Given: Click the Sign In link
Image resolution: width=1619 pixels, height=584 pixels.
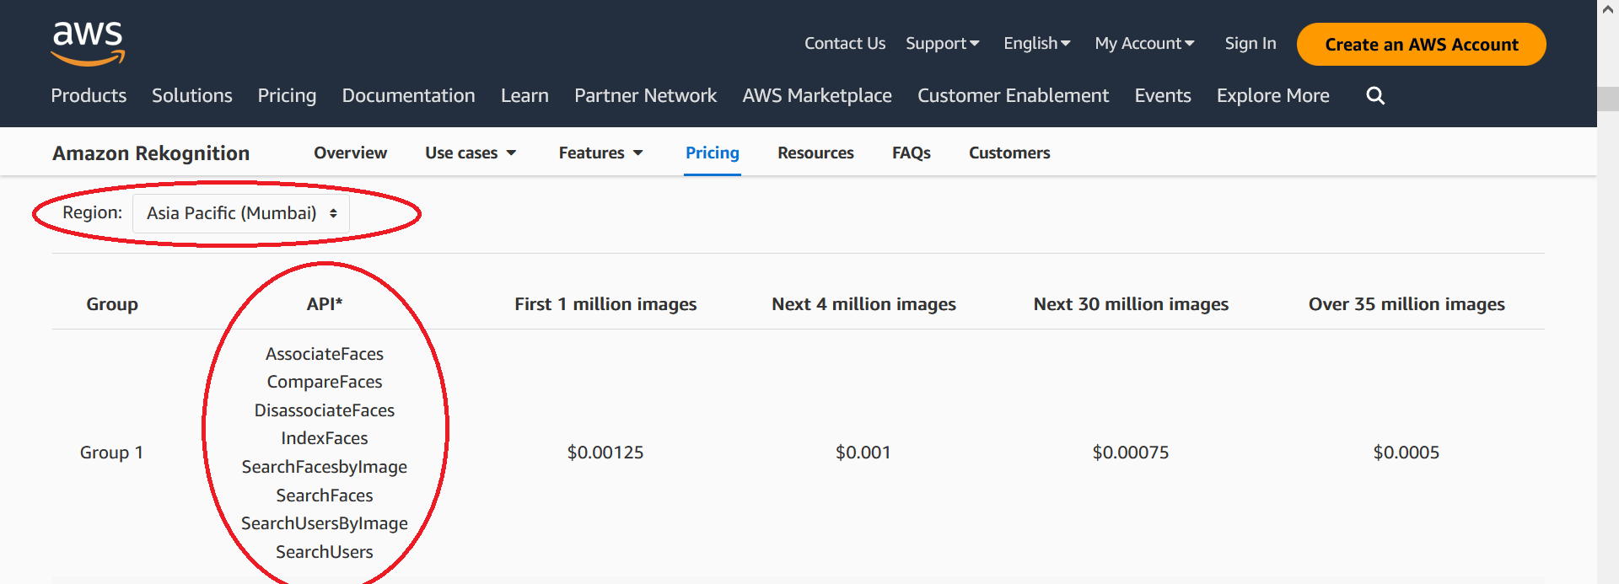Looking at the screenshot, I should pyautogui.click(x=1250, y=44).
